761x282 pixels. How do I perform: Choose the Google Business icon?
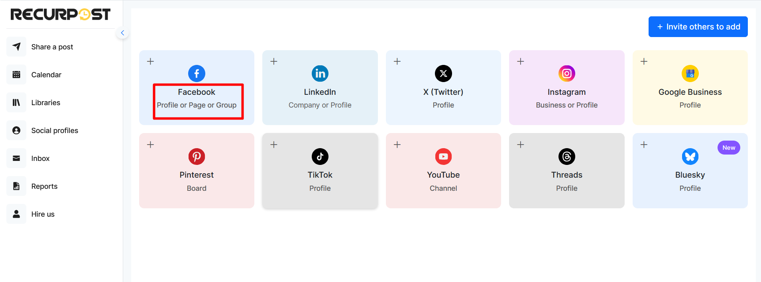[x=690, y=73]
